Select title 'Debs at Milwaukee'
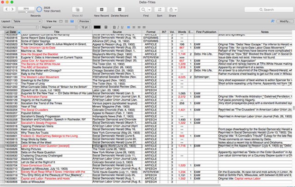Image resolution: width=295 pixels, height=187 pixels. (33, 182)
